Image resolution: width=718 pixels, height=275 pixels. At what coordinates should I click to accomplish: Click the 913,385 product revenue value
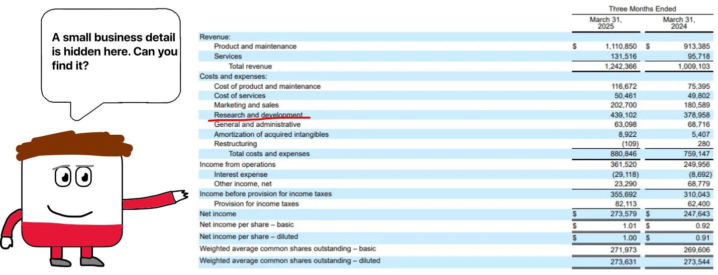click(696, 46)
